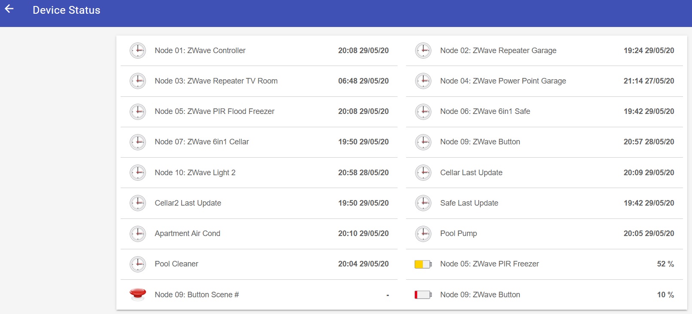The image size is (692, 314).
Task: Click yellow battery icon for Node 05 PIR Freezer
Action: (x=423, y=264)
